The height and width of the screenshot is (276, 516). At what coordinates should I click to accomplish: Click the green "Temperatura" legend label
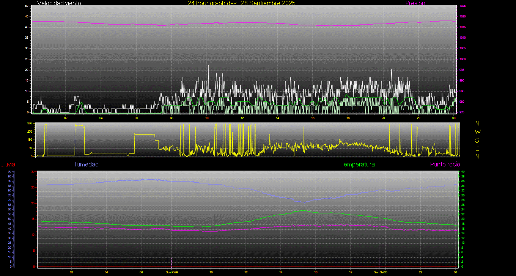(x=357, y=165)
